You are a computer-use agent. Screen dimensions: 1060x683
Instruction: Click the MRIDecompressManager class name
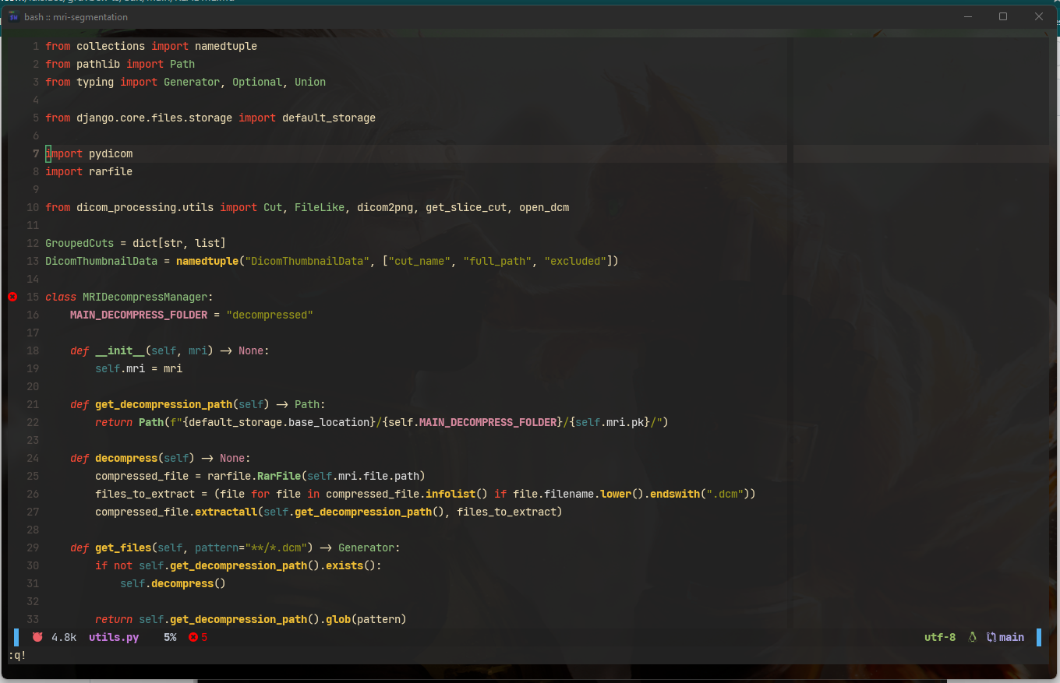[x=145, y=297]
